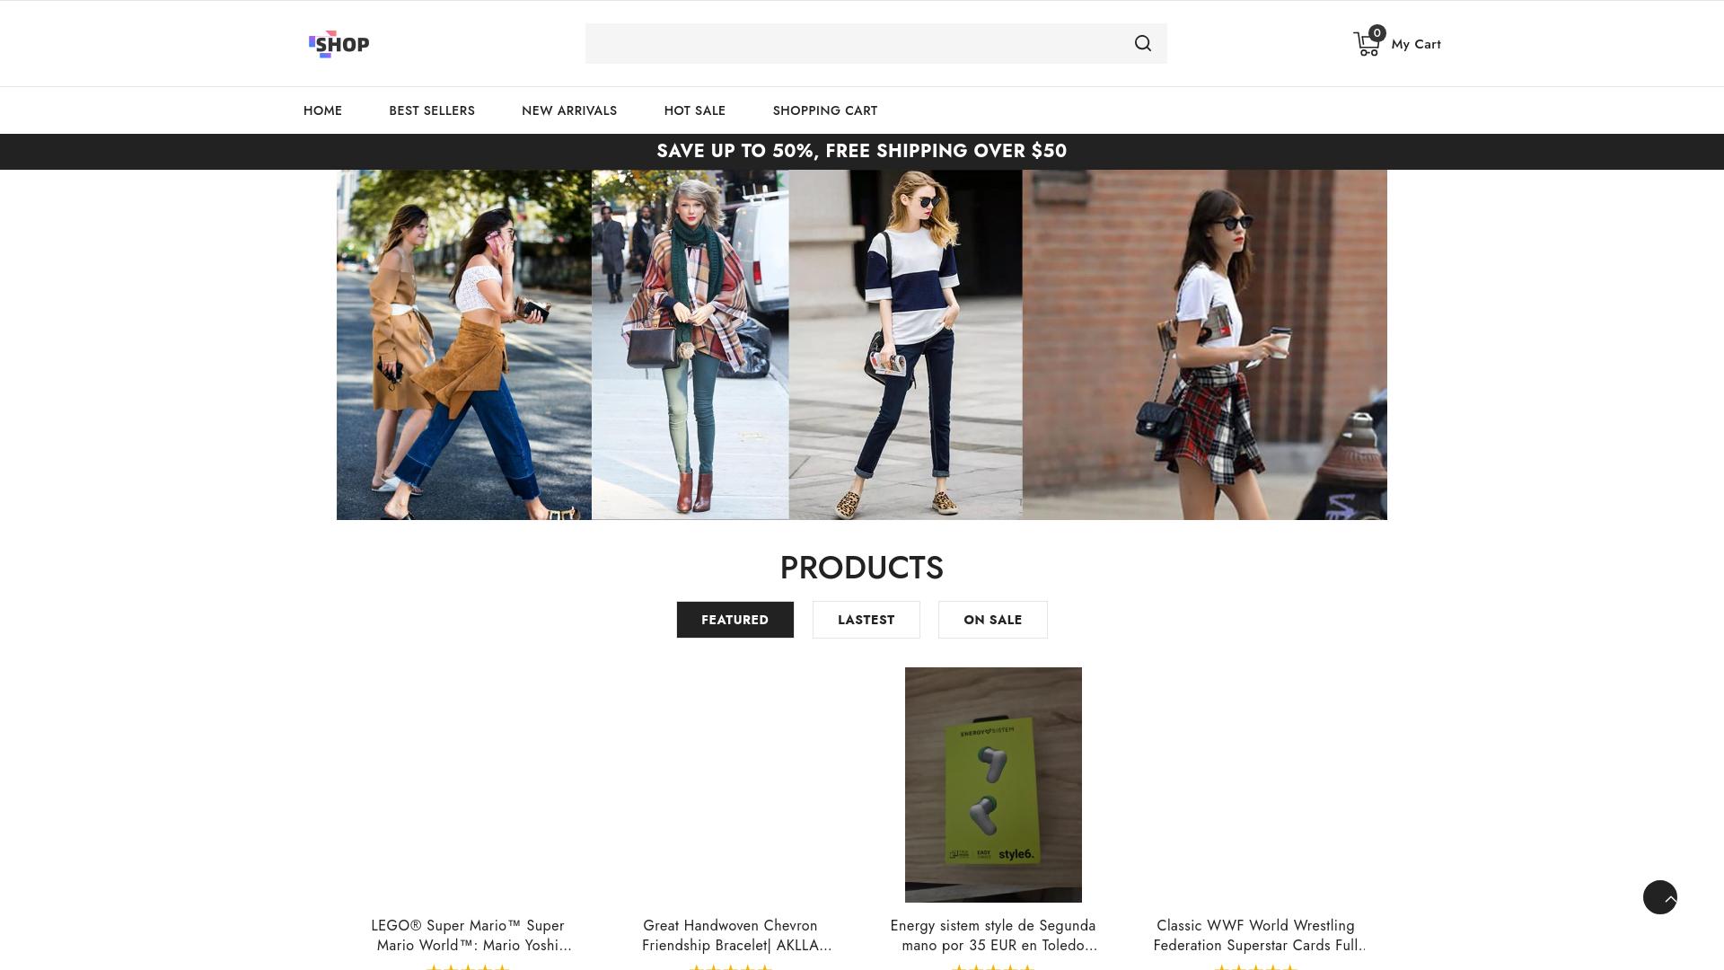Open the NEW ARRIVALS page
This screenshot has height=970, width=1724.
point(569,110)
